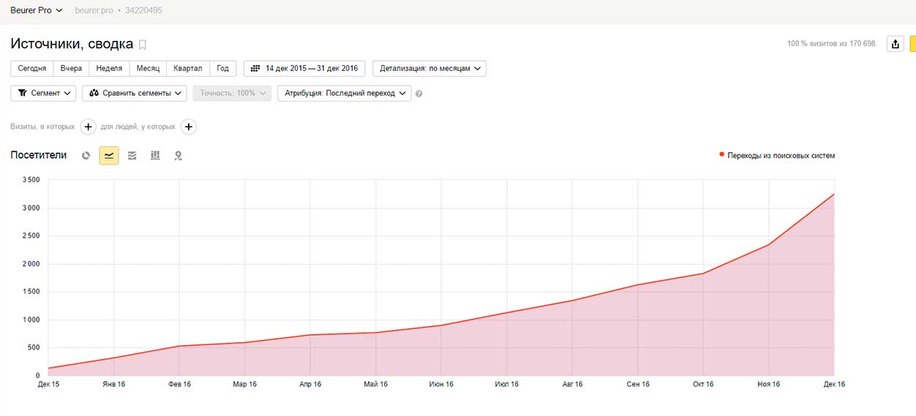916x416 pixels.
Task: Click the 100 % визитов из 170 698 text
Action: pyautogui.click(x=831, y=44)
